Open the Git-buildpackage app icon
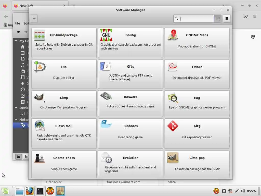 point(40,35)
